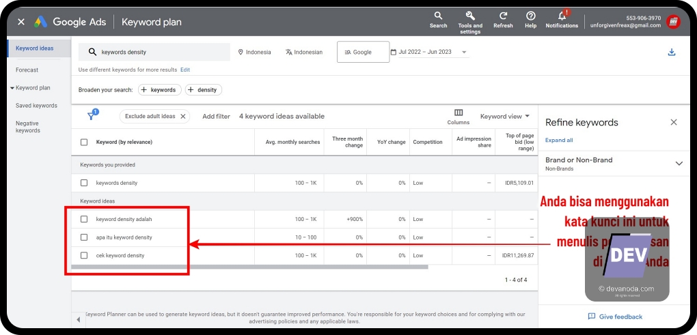
Task: Click the 'apa itu keyword density' keyword text
Action: pos(124,237)
